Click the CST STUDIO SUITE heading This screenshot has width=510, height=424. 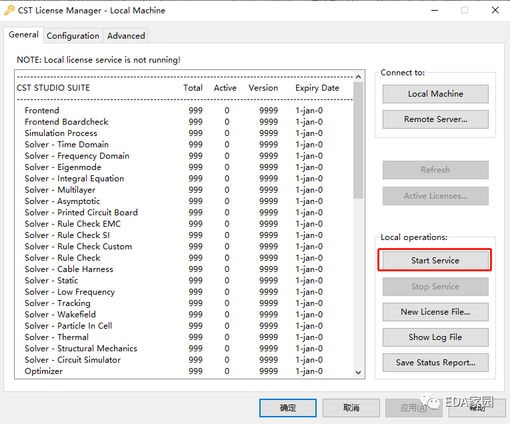[x=53, y=88]
